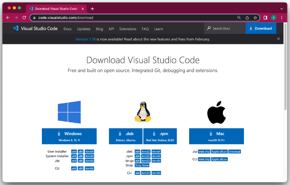Select Mac CLI Intel chip link
290x185 pixels.
click(204, 159)
